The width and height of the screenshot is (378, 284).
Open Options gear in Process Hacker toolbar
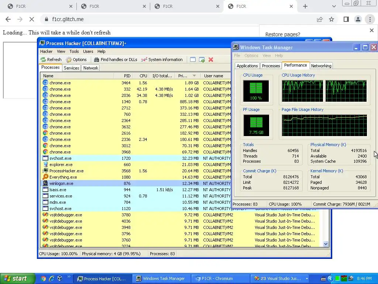(69, 60)
